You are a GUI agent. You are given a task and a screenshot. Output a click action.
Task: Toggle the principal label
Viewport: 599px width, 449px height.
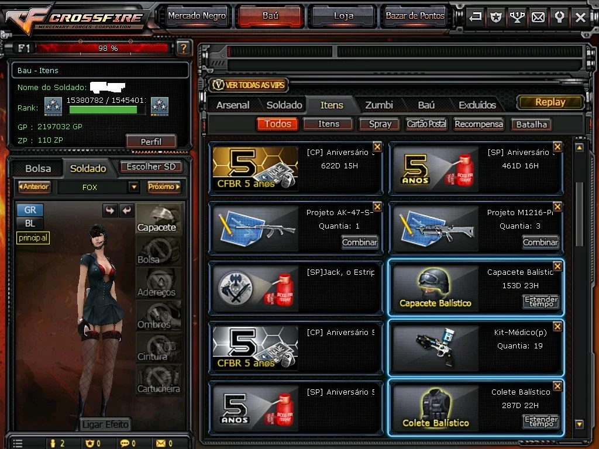33,238
